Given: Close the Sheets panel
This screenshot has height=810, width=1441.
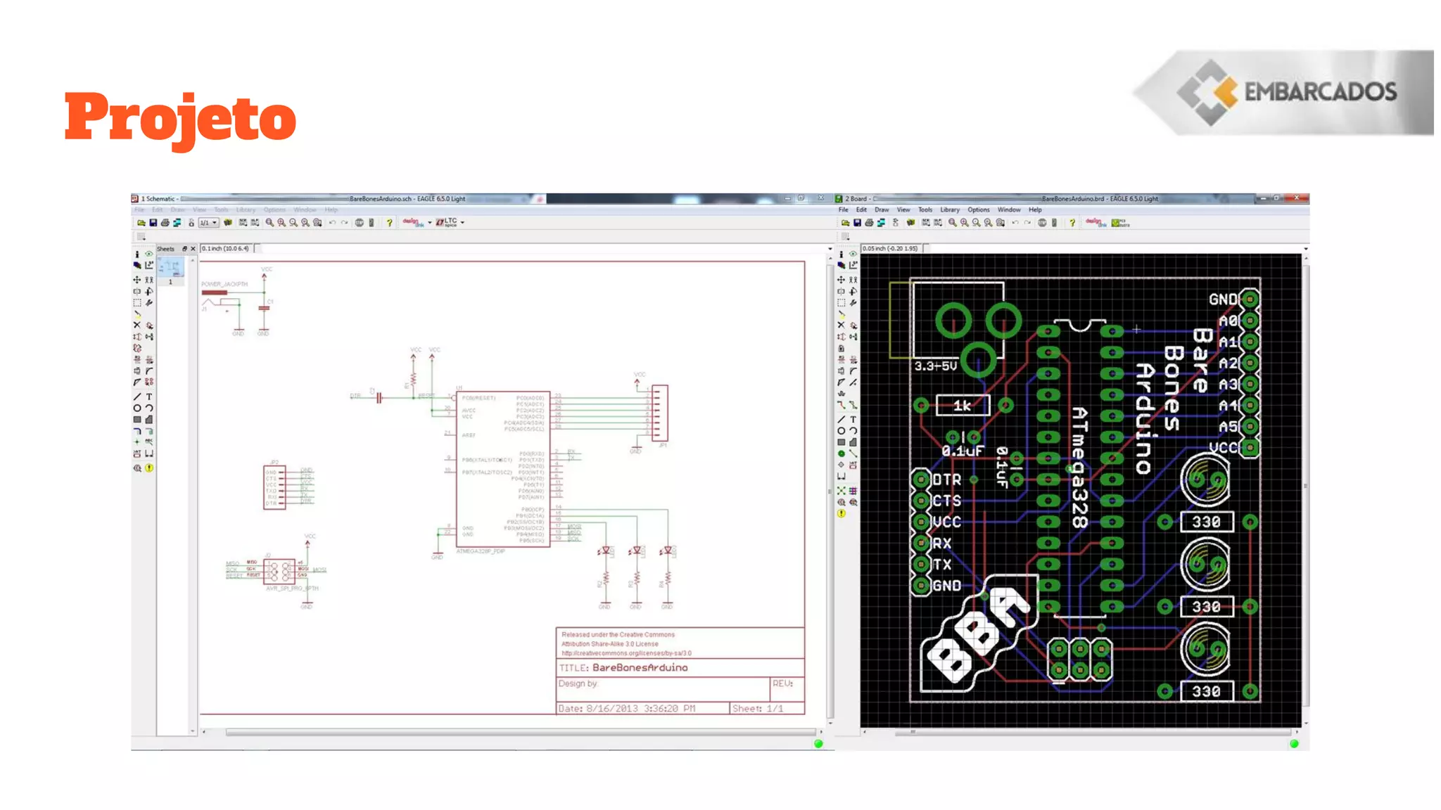Looking at the screenshot, I should pyautogui.click(x=193, y=249).
